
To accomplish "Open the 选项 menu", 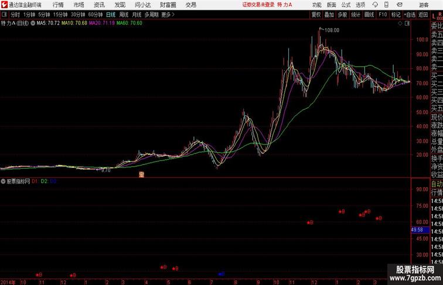I will coord(360,5).
